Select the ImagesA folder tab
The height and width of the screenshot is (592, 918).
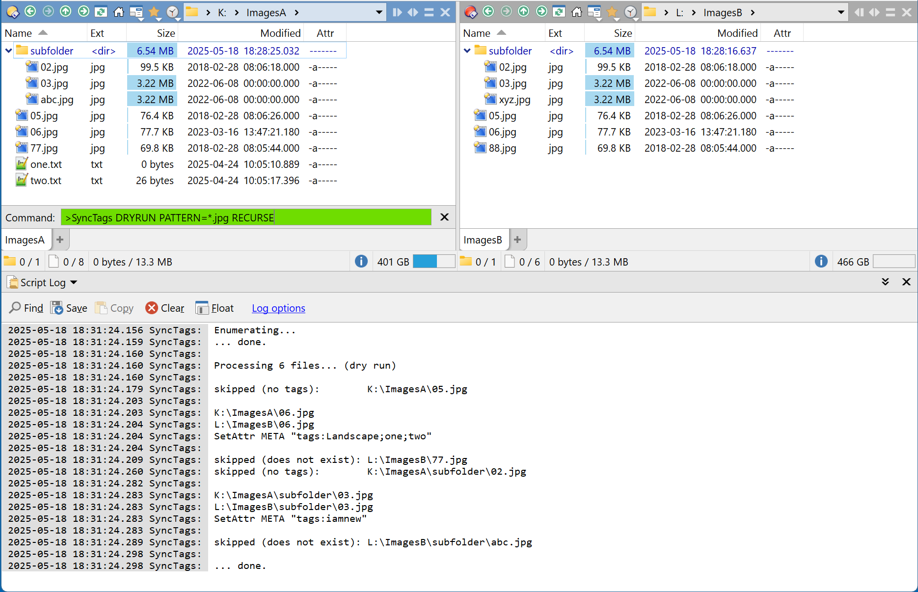25,240
